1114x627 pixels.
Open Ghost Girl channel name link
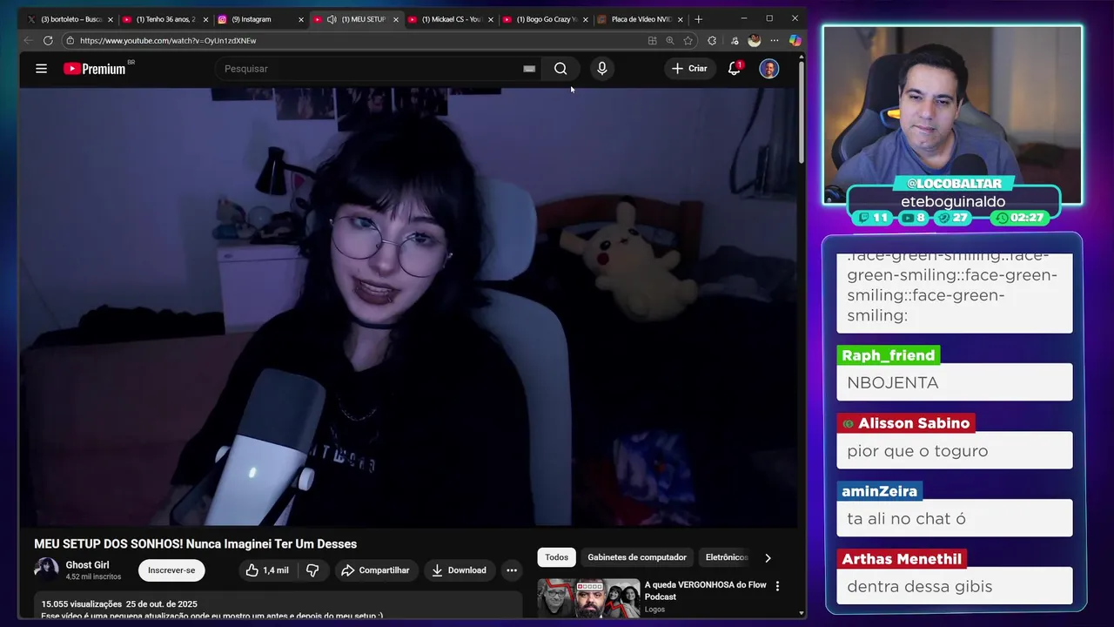[87, 565]
